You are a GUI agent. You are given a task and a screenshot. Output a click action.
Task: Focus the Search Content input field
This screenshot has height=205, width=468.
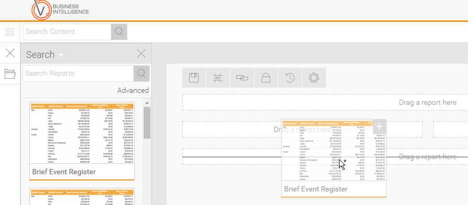[x=67, y=32]
